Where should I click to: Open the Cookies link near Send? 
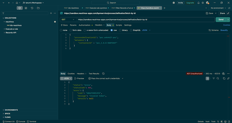[x=227, y=25]
